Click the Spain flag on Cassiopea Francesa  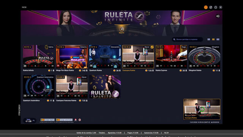coord(80,100)
